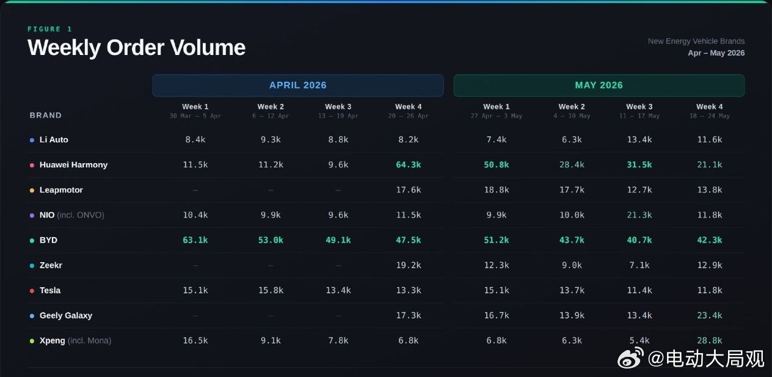Click the Apr – May 2026 date range

pyautogui.click(x=716, y=53)
